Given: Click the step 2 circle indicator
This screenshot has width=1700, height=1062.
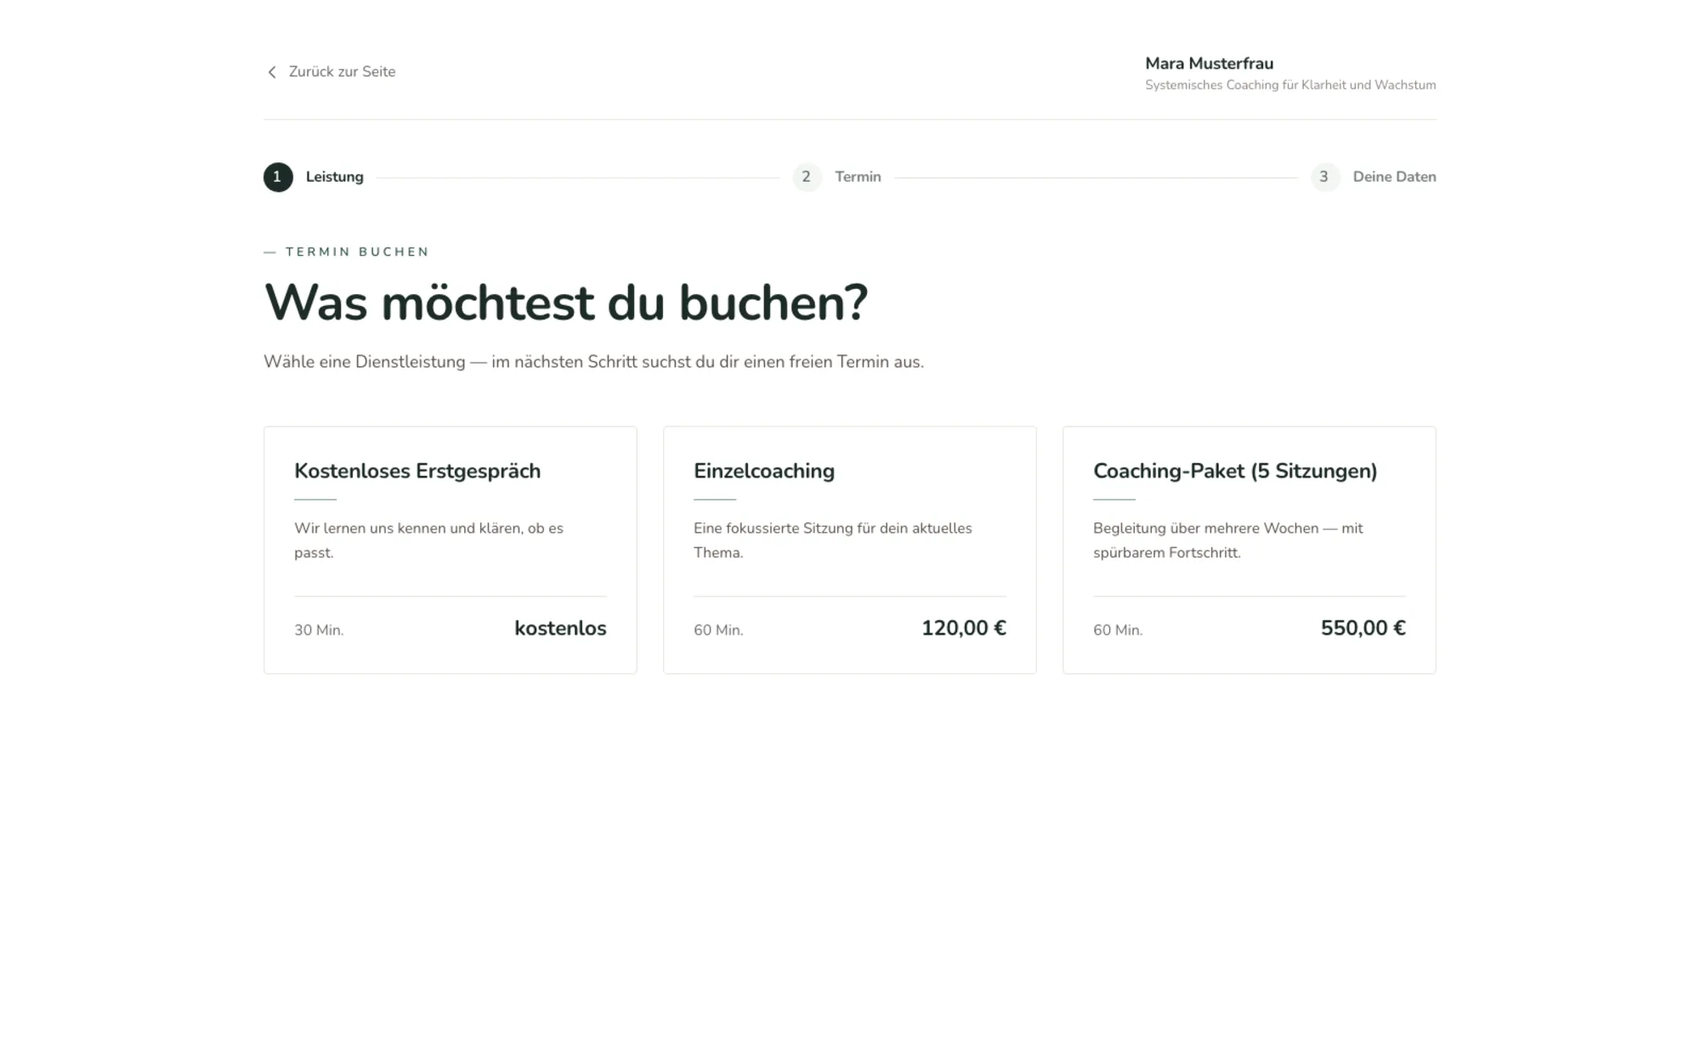Looking at the screenshot, I should click(x=807, y=177).
